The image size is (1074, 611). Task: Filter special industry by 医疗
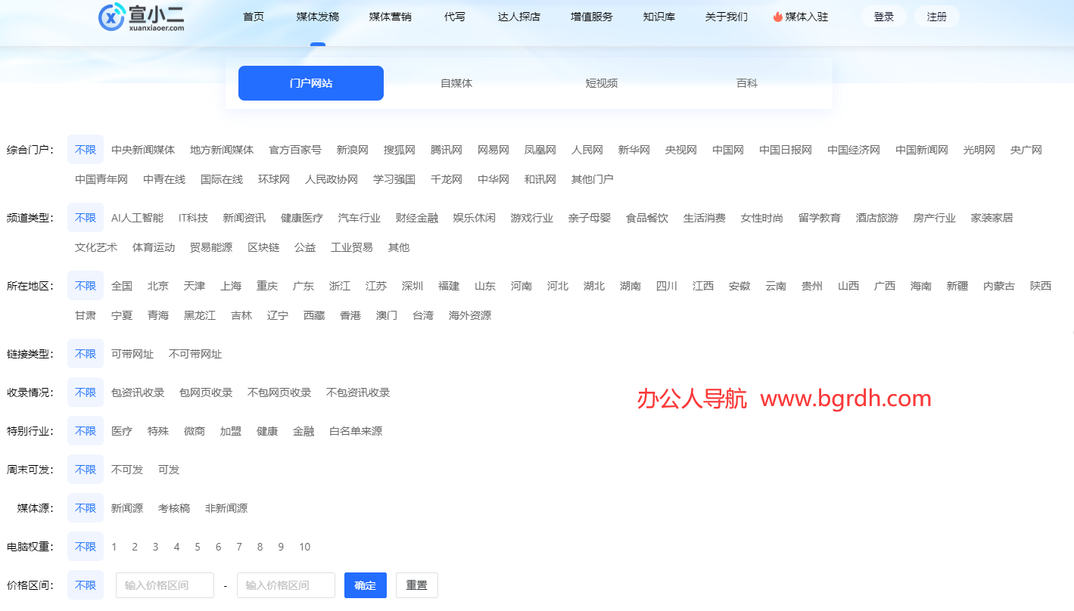coord(122,431)
